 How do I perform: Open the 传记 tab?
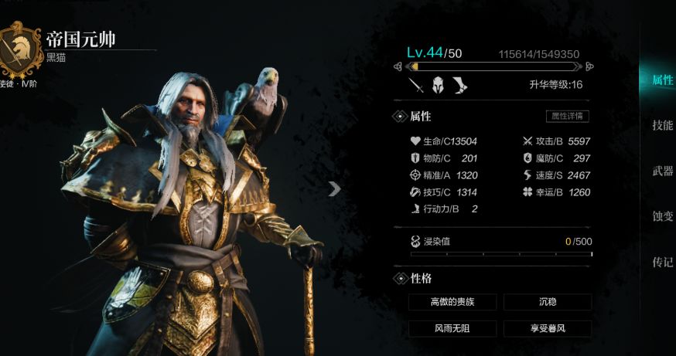click(x=663, y=262)
